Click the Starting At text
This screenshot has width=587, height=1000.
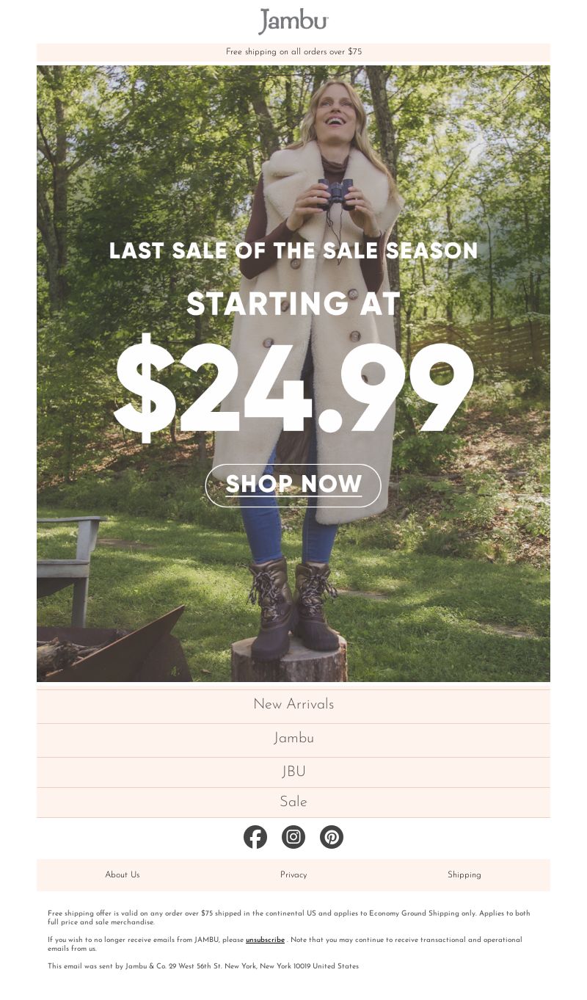pyautogui.click(x=293, y=304)
